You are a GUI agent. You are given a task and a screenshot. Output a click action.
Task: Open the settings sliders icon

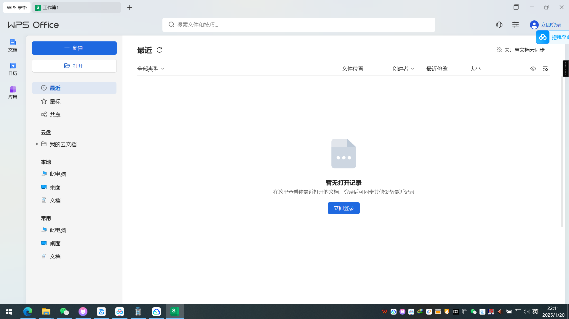tap(516, 25)
